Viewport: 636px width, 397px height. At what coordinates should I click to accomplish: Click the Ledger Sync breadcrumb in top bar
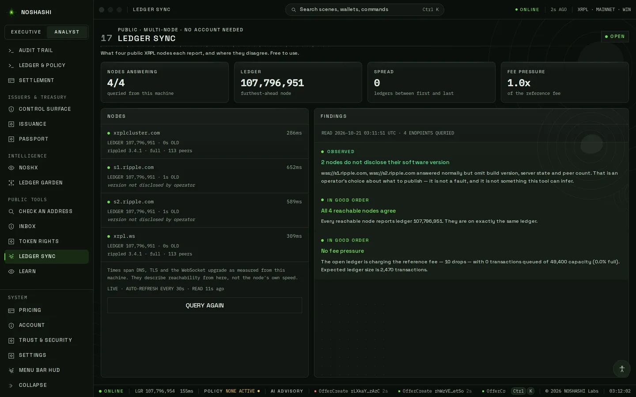tap(151, 10)
